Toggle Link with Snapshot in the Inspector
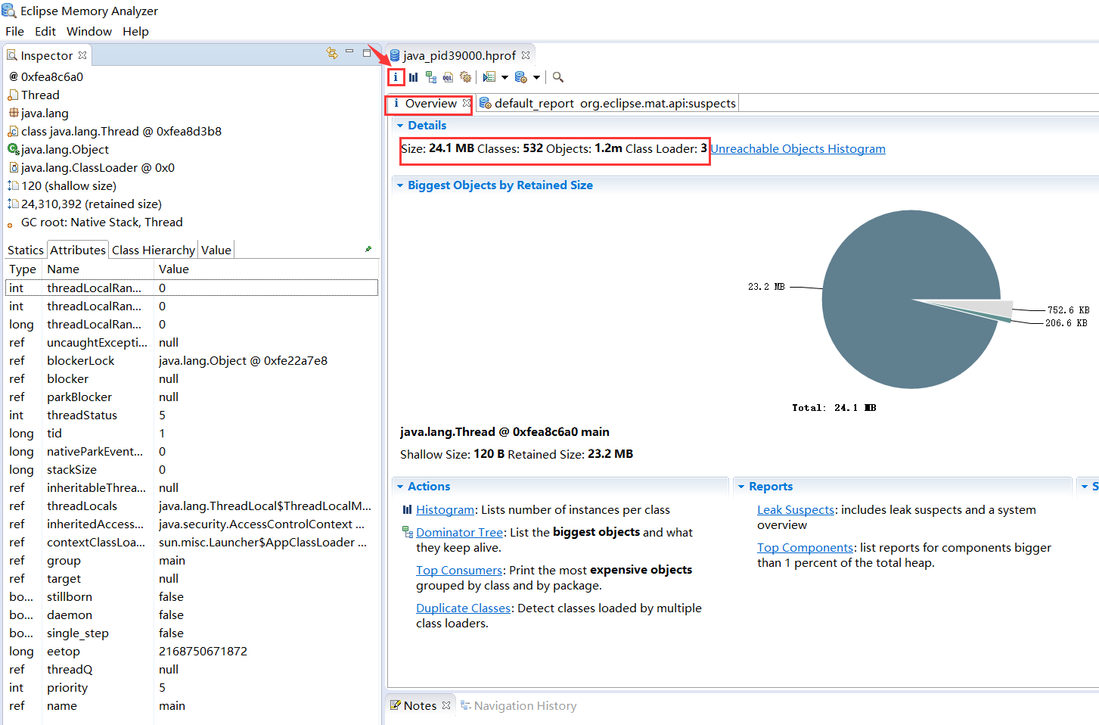The height and width of the screenshot is (725, 1099). (331, 53)
